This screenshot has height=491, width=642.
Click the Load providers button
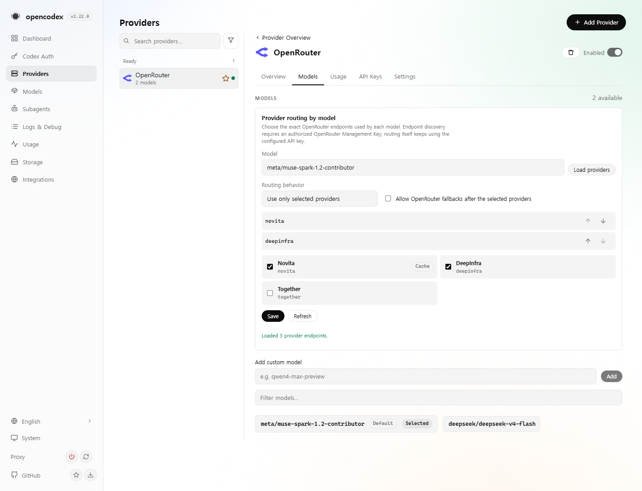coord(592,170)
